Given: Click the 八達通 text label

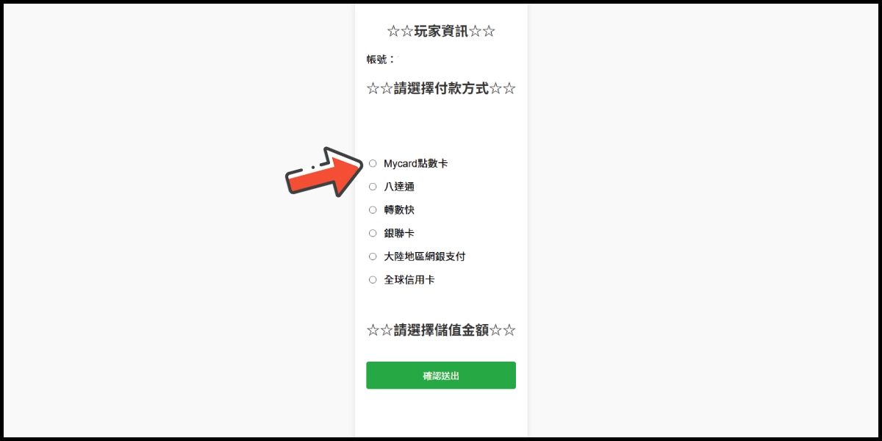Looking at the screenshot, I should (399, 187).
